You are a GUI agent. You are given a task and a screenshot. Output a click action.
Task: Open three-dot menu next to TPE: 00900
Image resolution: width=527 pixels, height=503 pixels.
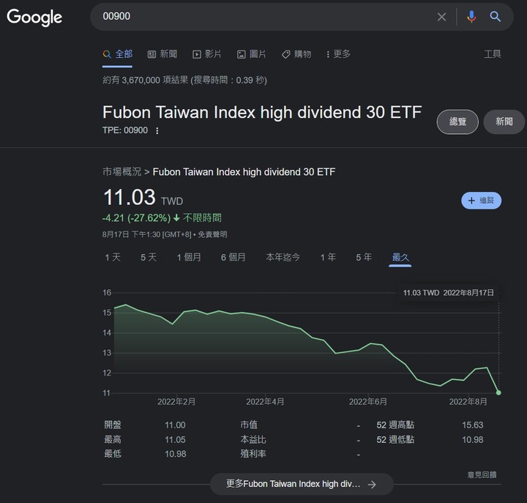pos(157,131)
